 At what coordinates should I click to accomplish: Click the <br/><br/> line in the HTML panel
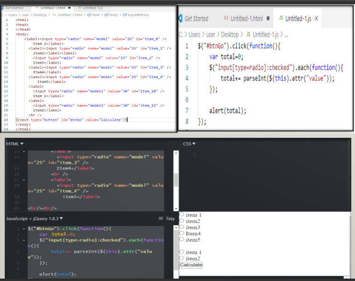[42, 208]
